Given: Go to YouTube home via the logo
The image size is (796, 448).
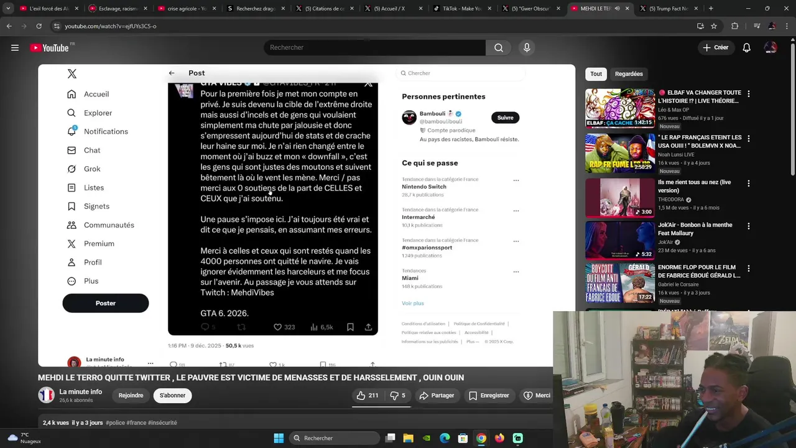Looking at the screenshot, I should [x=49, y=48].
